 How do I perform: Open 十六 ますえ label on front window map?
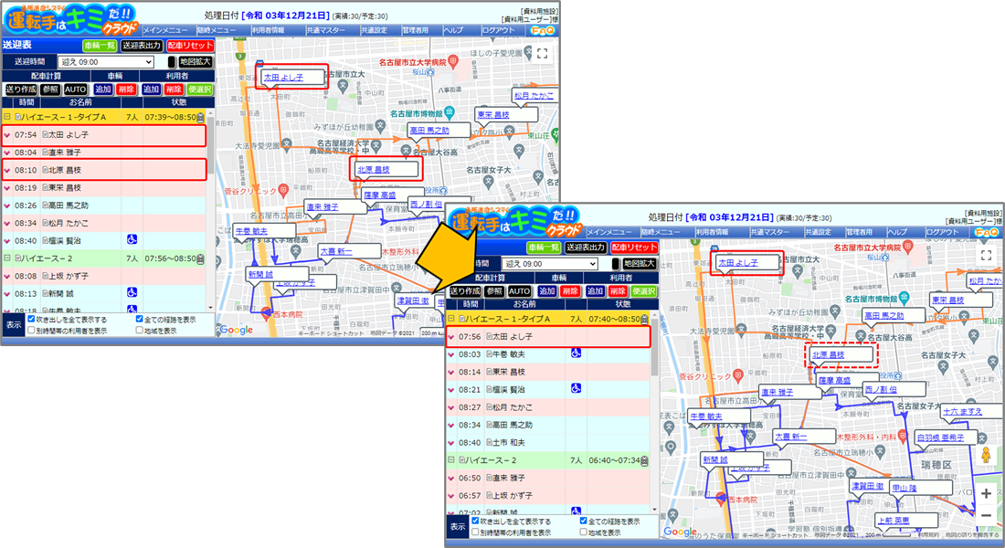[962, 412]
